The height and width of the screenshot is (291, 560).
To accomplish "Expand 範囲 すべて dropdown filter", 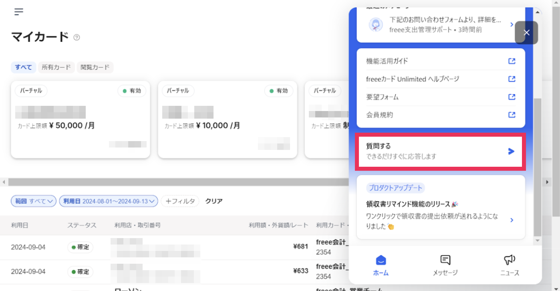I will pyautogui.click(x=34, y=201).
